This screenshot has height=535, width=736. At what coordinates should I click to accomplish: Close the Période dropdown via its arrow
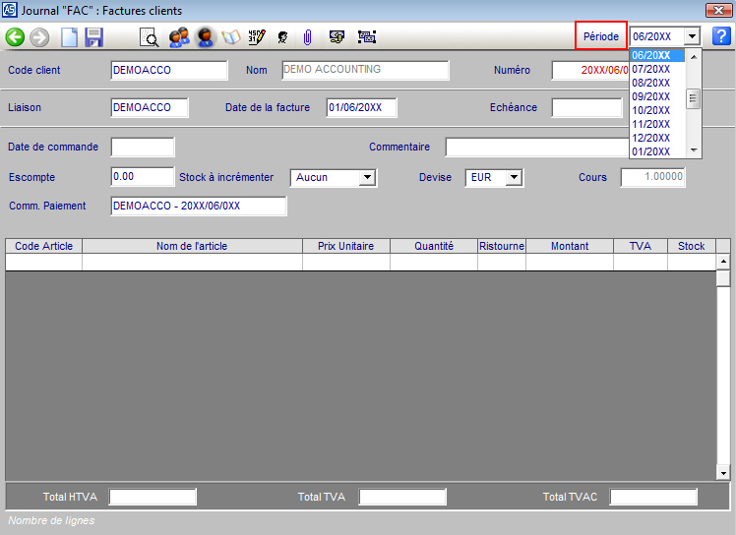[x=692, y=36]
